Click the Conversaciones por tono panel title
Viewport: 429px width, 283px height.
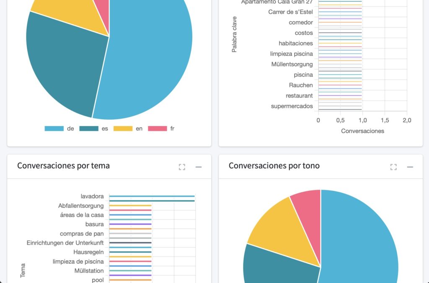coord(274,166)
